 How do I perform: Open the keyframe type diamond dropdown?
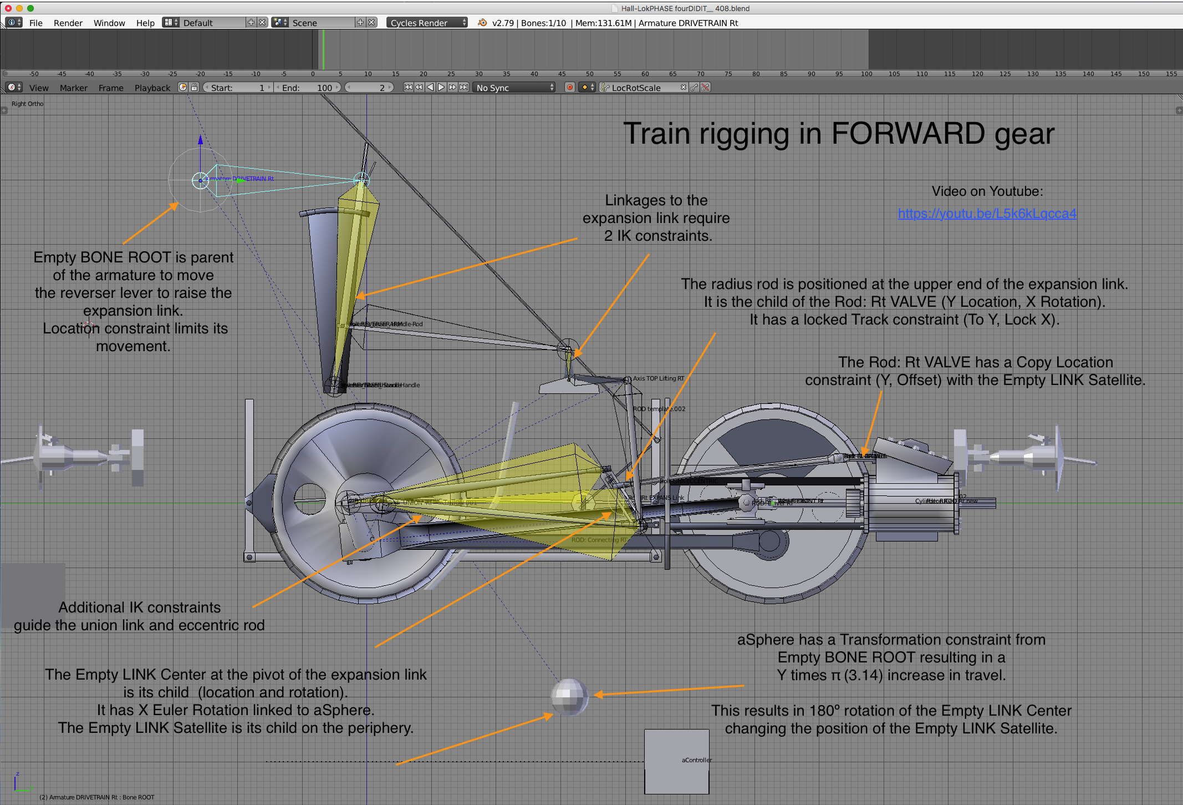(x=587, y=88)
